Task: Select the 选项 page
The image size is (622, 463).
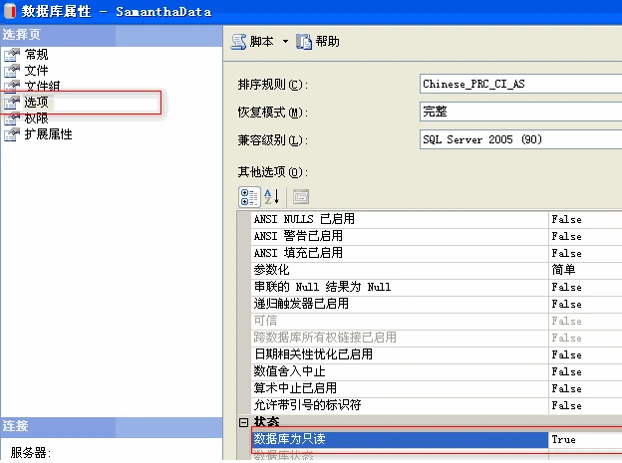Action: click(x=36, y=103)
